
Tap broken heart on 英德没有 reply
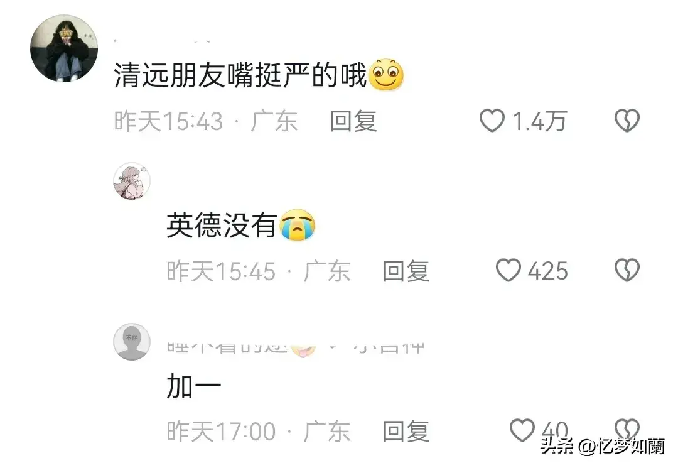point(627,270)
